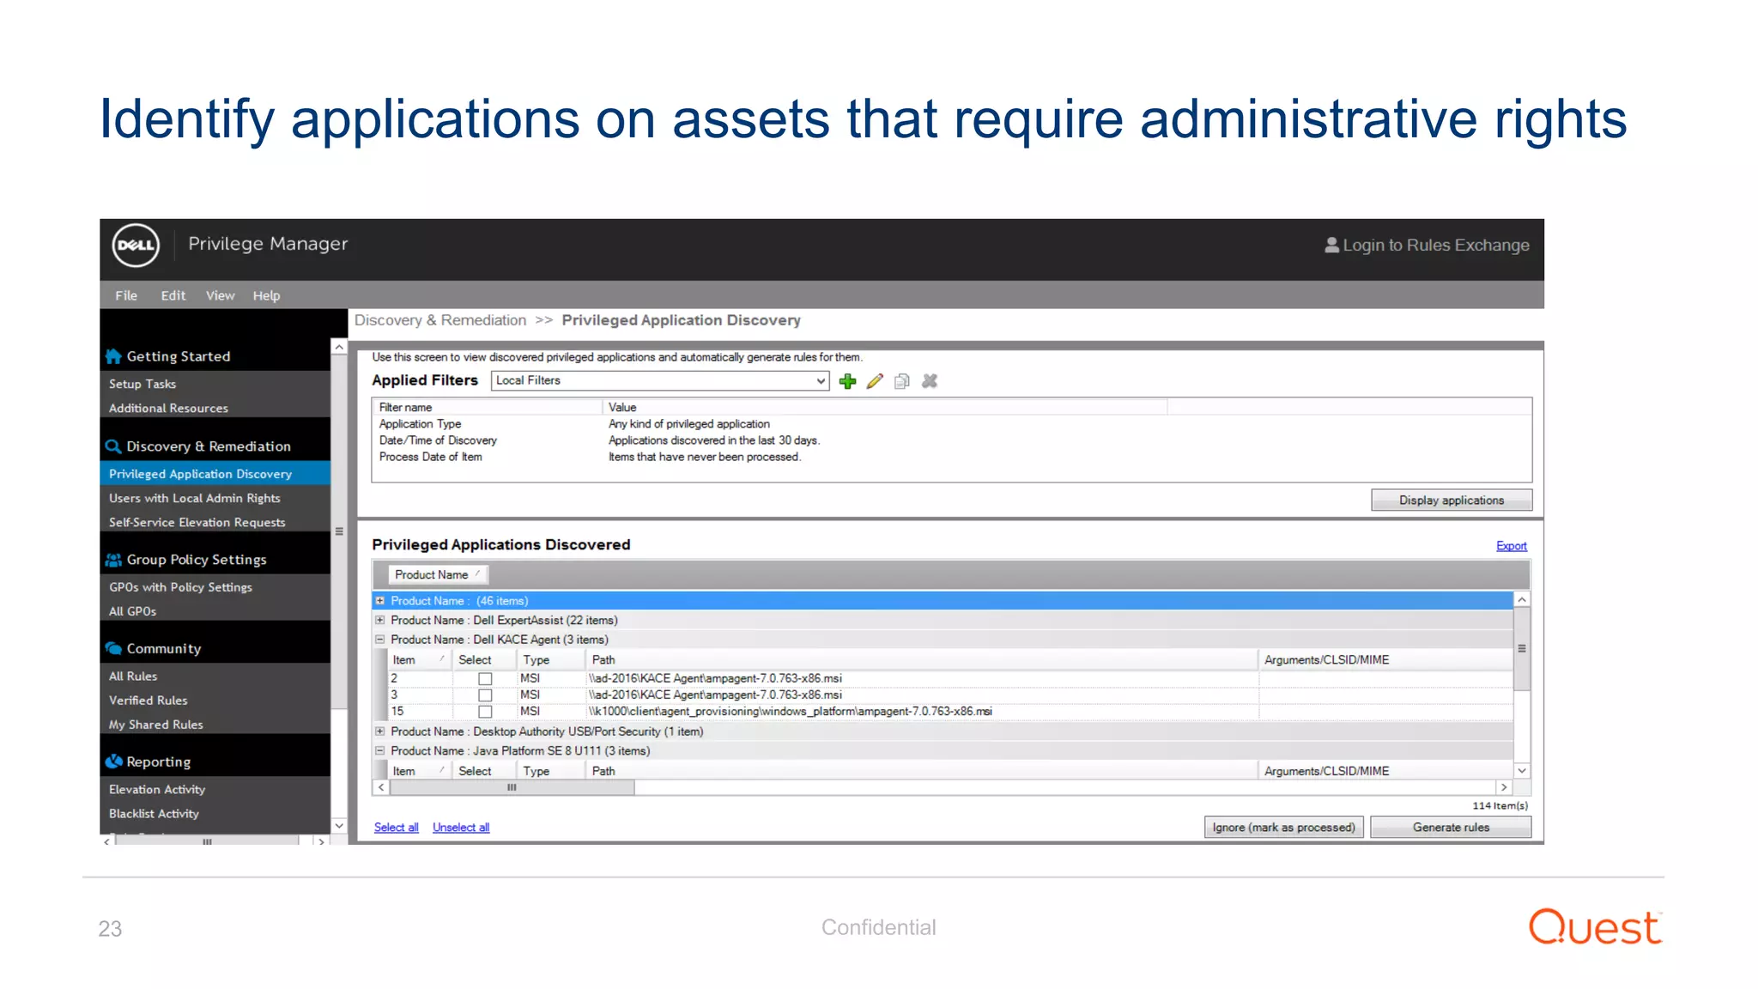
Task: Click the sidebar scrollbar up arrow
Action: [339, 348]
